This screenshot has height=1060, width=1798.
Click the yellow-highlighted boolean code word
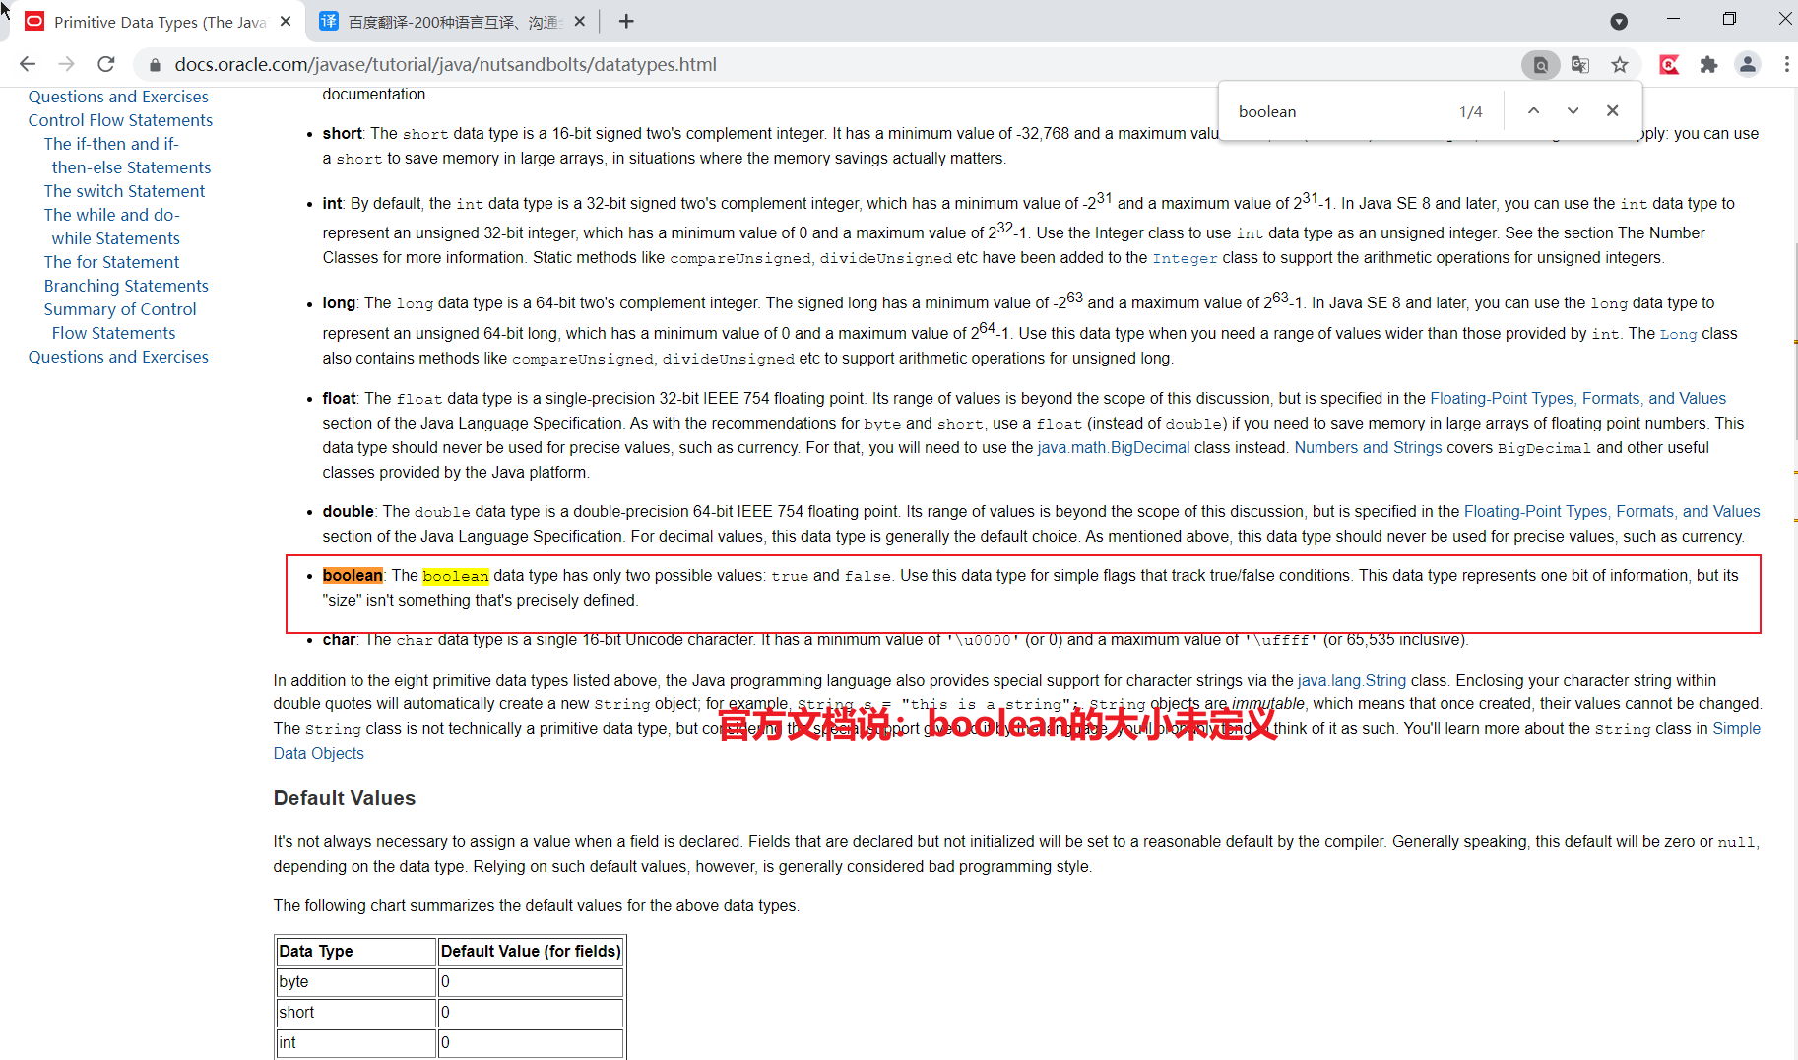(456, 576)
